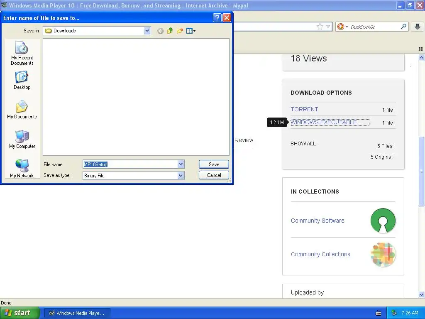Create a new folder in Downloads
The width and height of the screenshot is (425, 319).
(180, 31)
